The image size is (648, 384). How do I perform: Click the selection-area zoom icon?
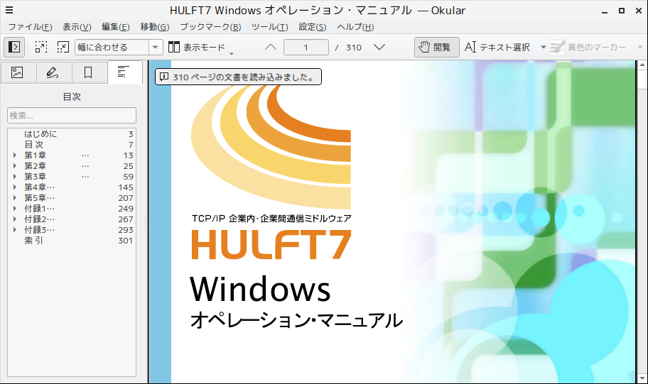41,47
